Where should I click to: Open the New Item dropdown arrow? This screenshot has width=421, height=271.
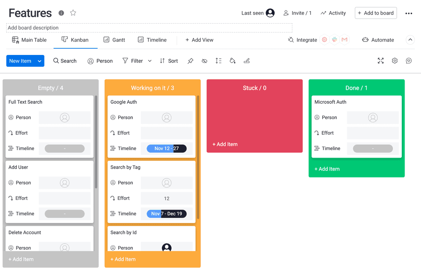(x=39, y=61)
